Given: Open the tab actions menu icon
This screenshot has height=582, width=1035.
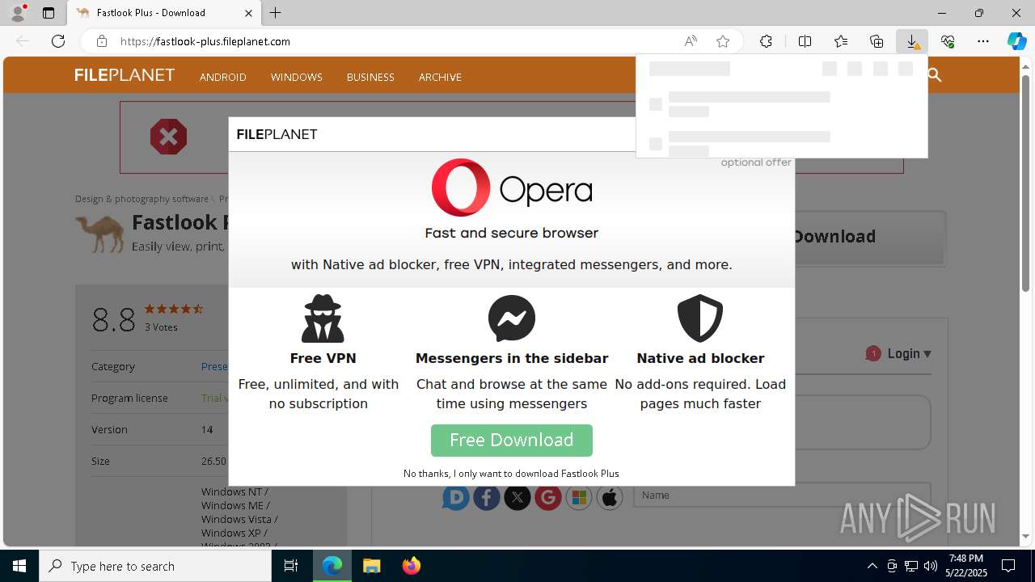Looking at the screenshot, I should click(x=49, y=13).
